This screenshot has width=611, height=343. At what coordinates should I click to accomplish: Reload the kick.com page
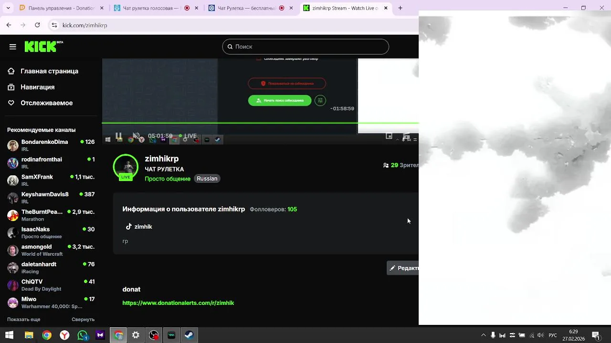[x=37, y=25]
